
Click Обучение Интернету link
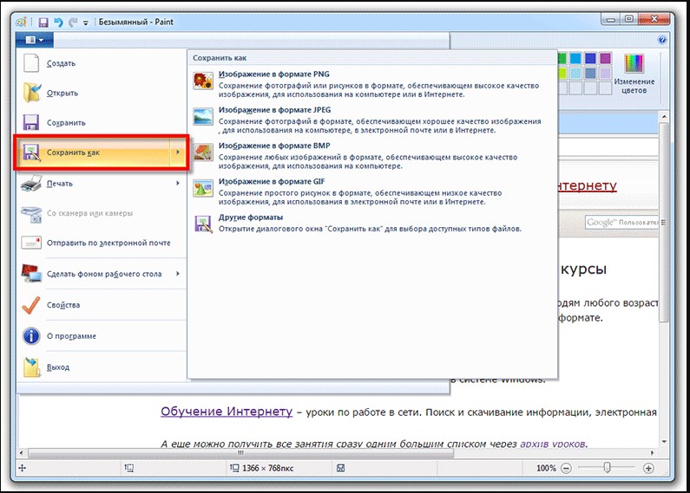coord(227,412)
